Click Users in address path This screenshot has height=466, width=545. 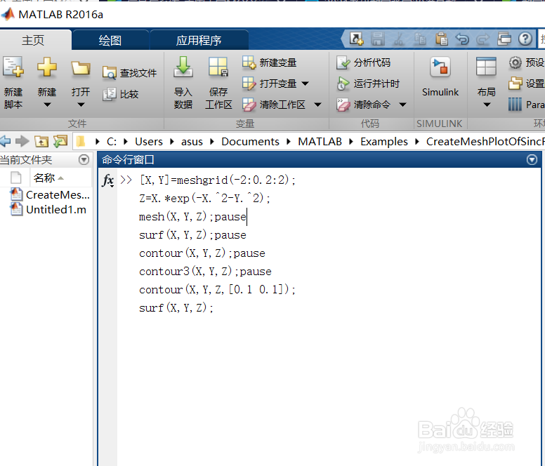click(149, 141)
